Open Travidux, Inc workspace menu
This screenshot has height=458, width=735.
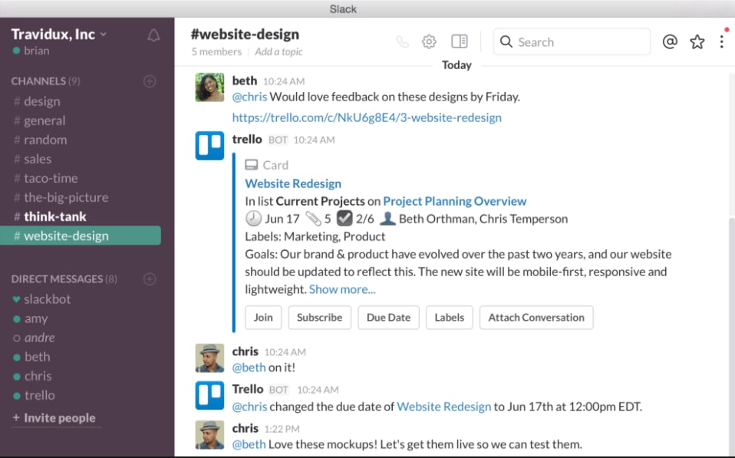(x=58, y=35)
